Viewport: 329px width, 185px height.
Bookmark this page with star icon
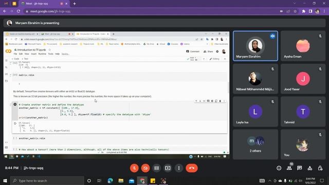(295, 11)
